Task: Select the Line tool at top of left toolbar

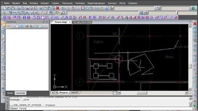Action: click(x=3, y=24)
